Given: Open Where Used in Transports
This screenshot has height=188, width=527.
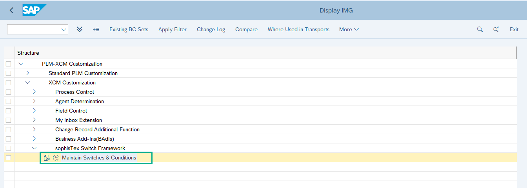Looking at the screenshot, I should pos(298,29).
